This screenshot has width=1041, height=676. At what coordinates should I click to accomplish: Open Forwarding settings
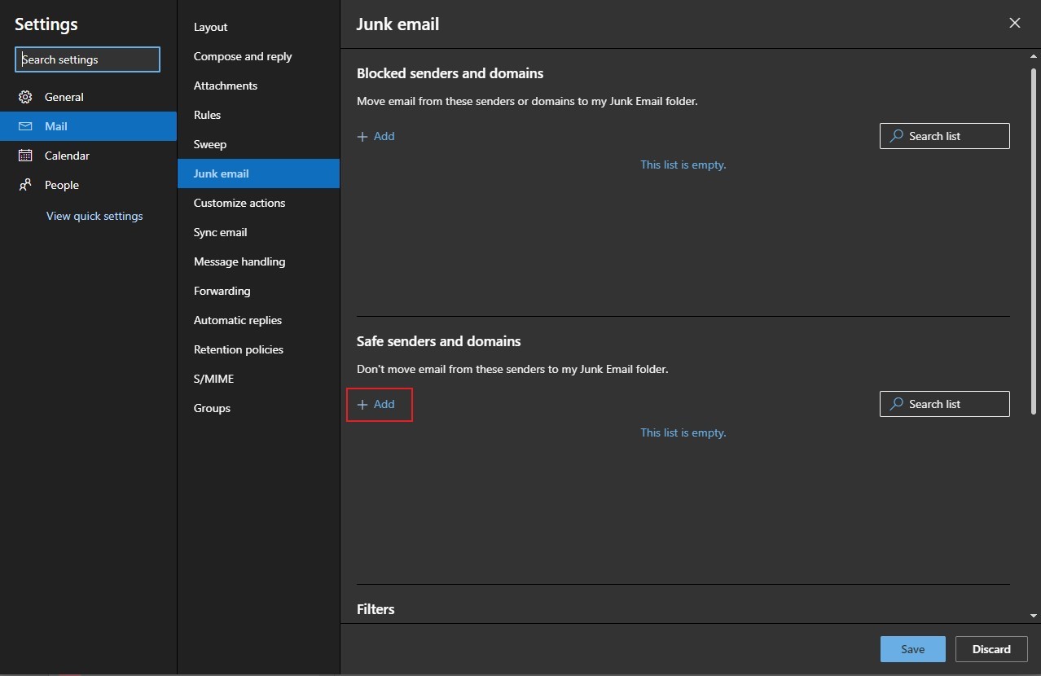tap(222, 291)
